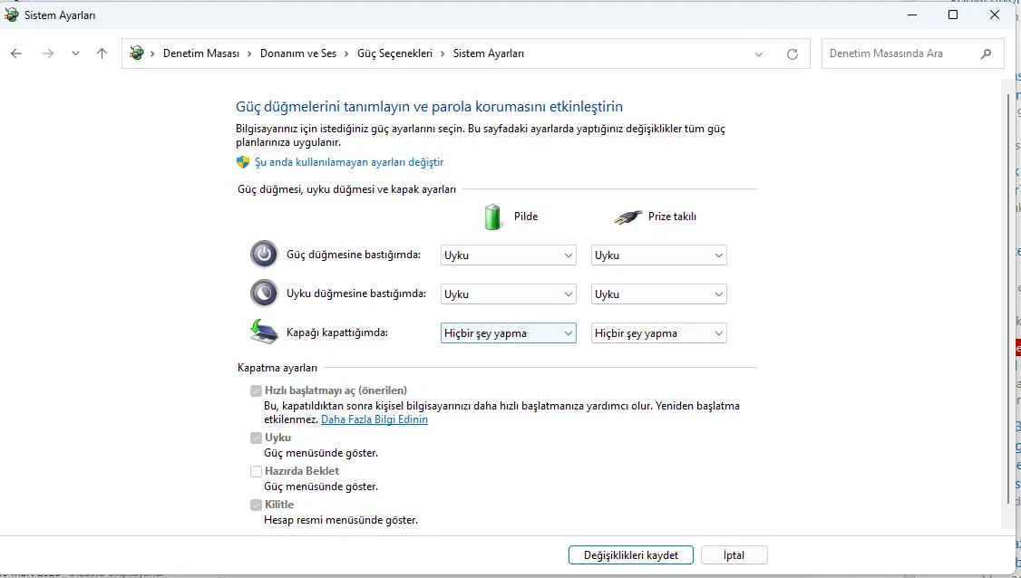Click the sleep button moon icon
Screen dimensions: 1021x578
click(x=264, y=293)
